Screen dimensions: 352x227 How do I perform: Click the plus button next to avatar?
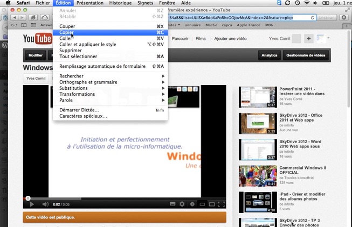point(309,39)
